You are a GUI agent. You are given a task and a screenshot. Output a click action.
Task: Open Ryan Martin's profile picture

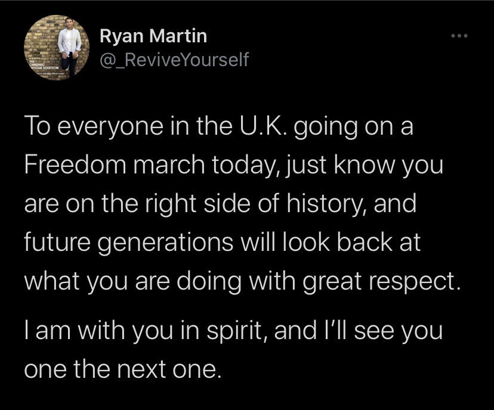(x=57, y=48)
